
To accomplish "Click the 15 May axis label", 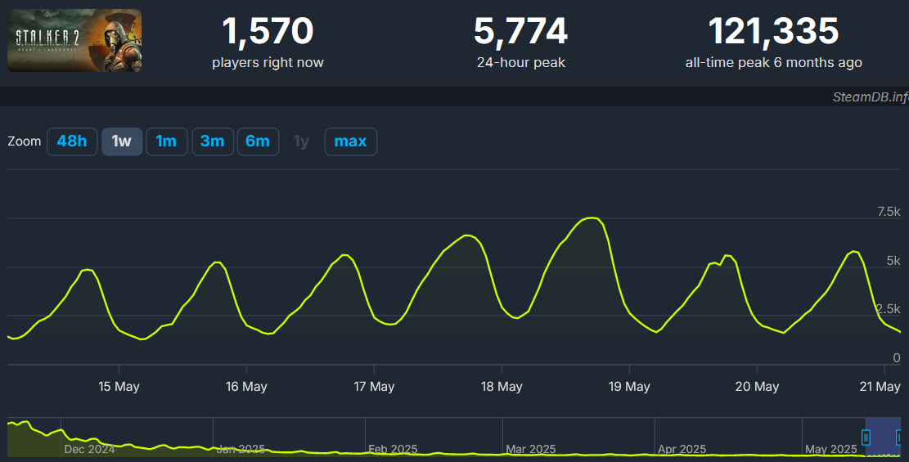I will [x=119, y=387].
